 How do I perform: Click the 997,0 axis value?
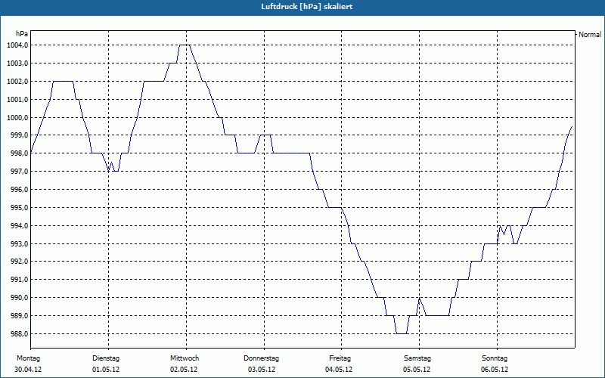19,172
